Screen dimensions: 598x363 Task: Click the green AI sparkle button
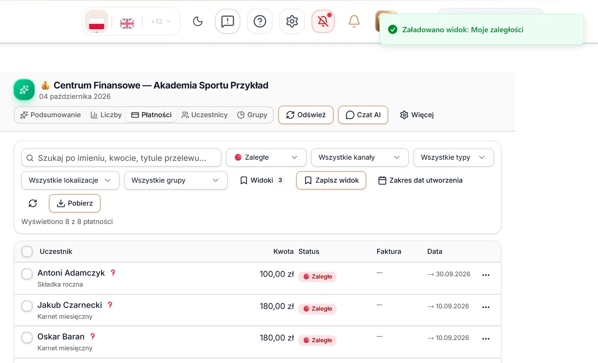click(24, 90)
